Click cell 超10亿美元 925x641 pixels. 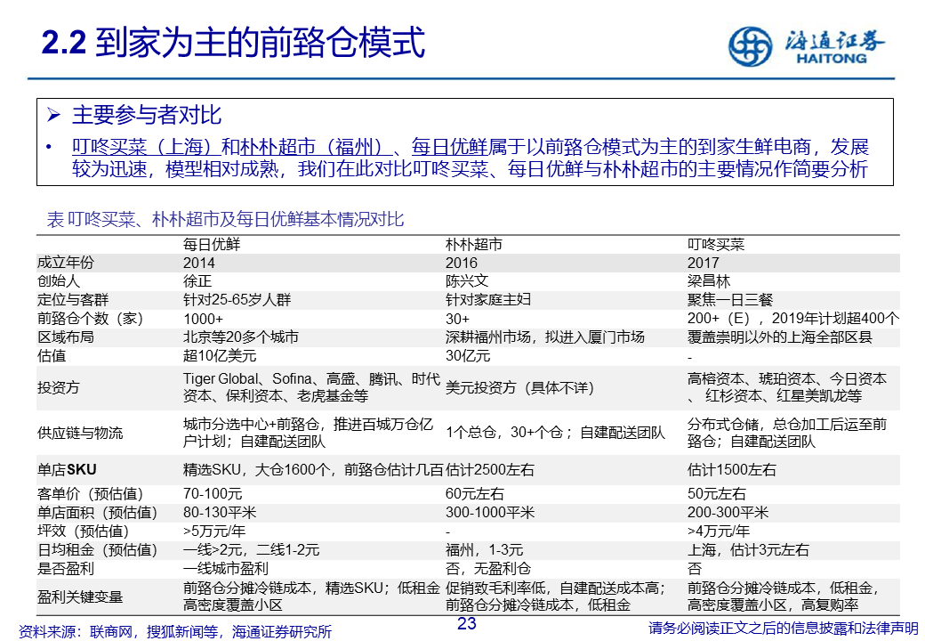220,356
